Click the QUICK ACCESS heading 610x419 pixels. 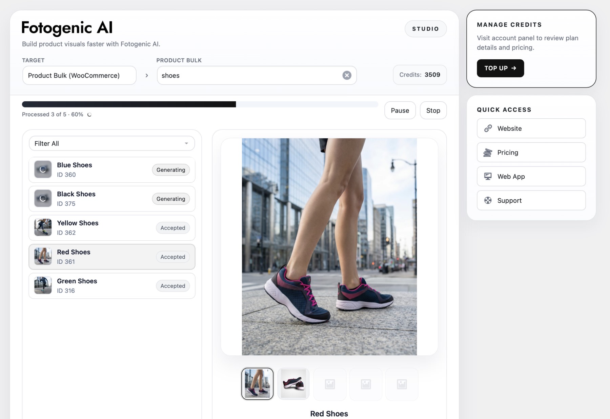point(504,110)
